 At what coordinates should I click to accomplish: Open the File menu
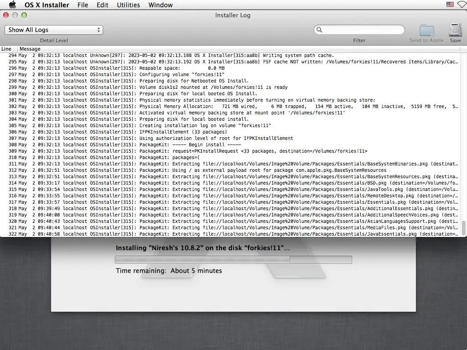pos(83,5)
